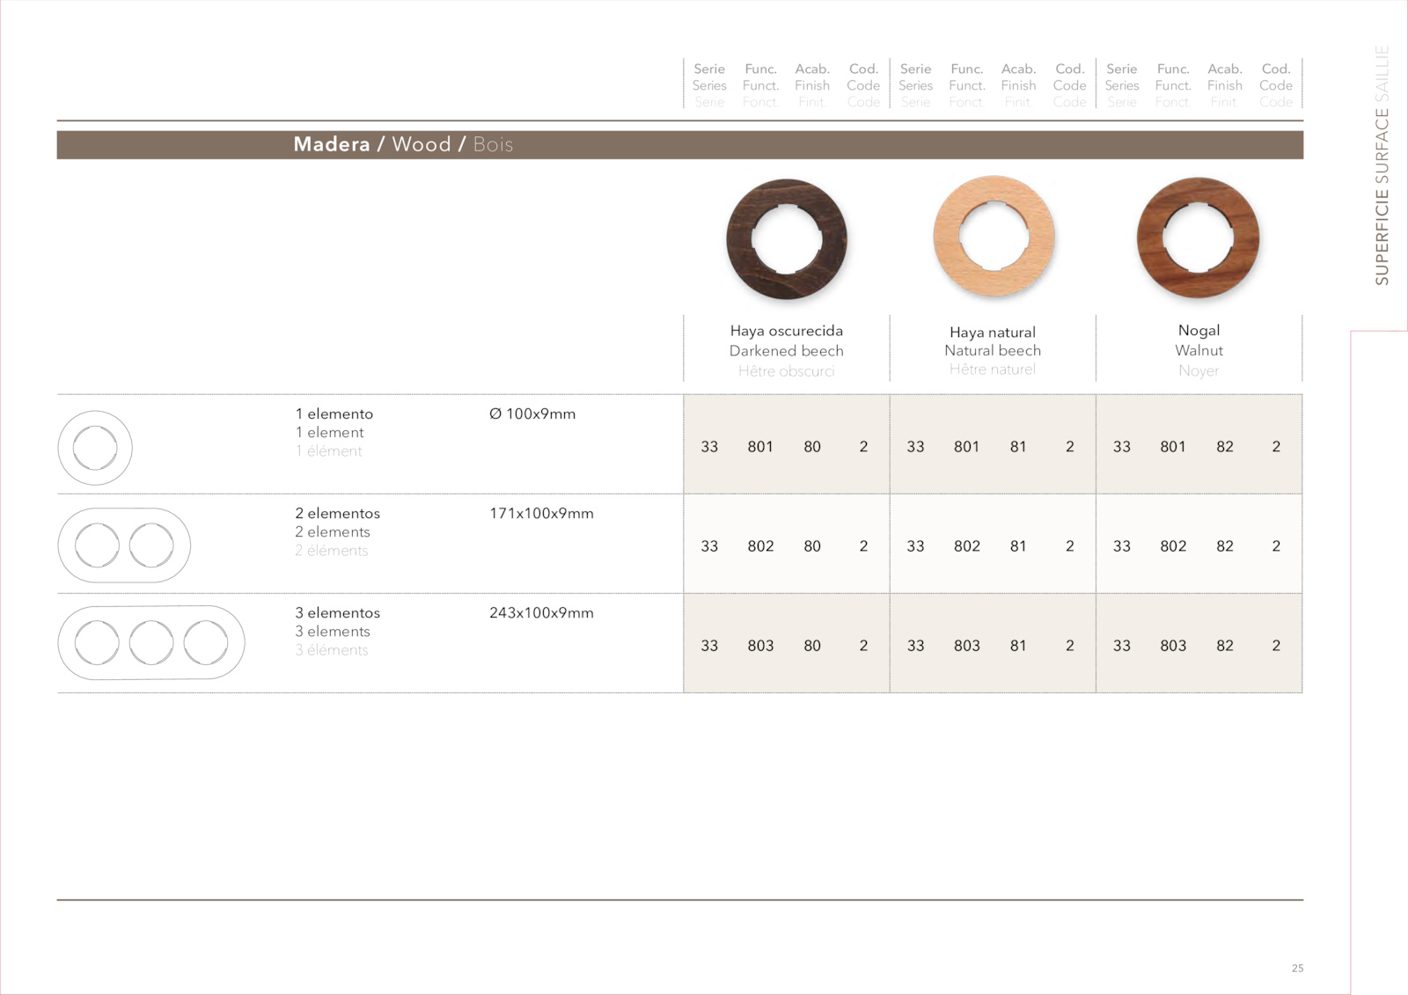Click the '171x100x9mm' dimension

tap(541, 513)
